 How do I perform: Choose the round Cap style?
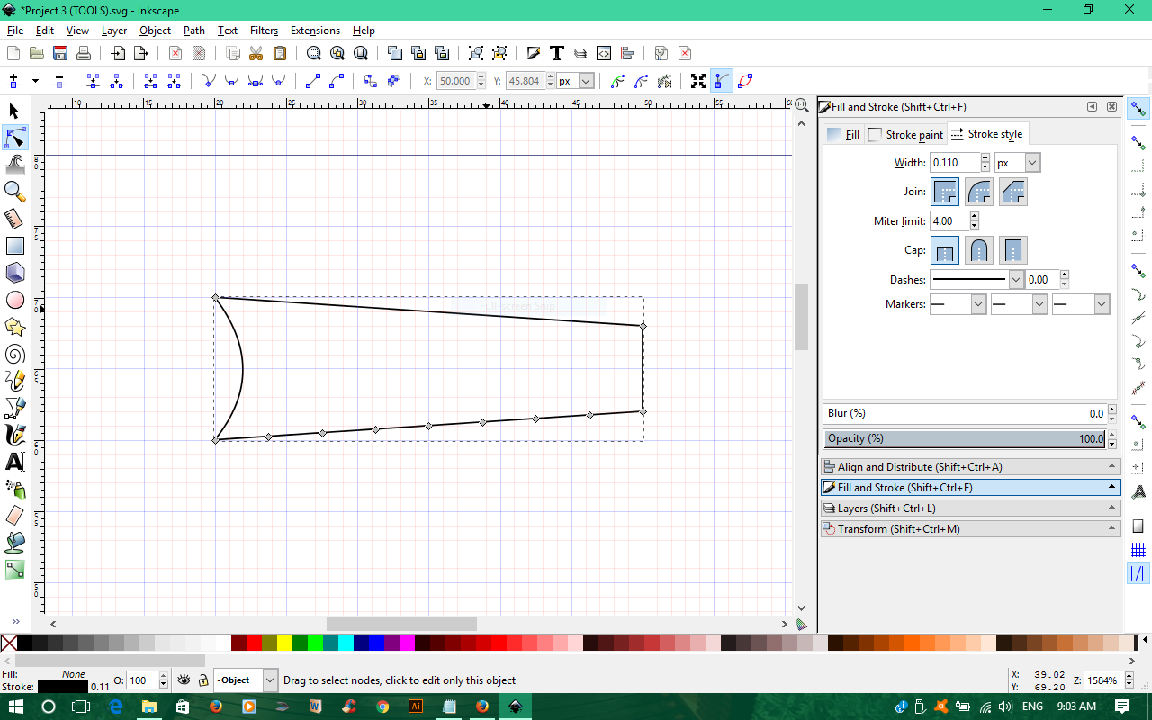click(x=979, y=250)
